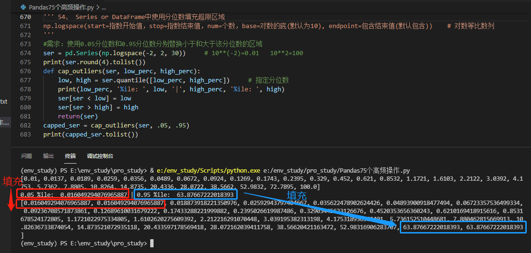531x253 pixels.
Task: Click the print(low_perc, '%ile: ' statement
Action: pos(171,89)
